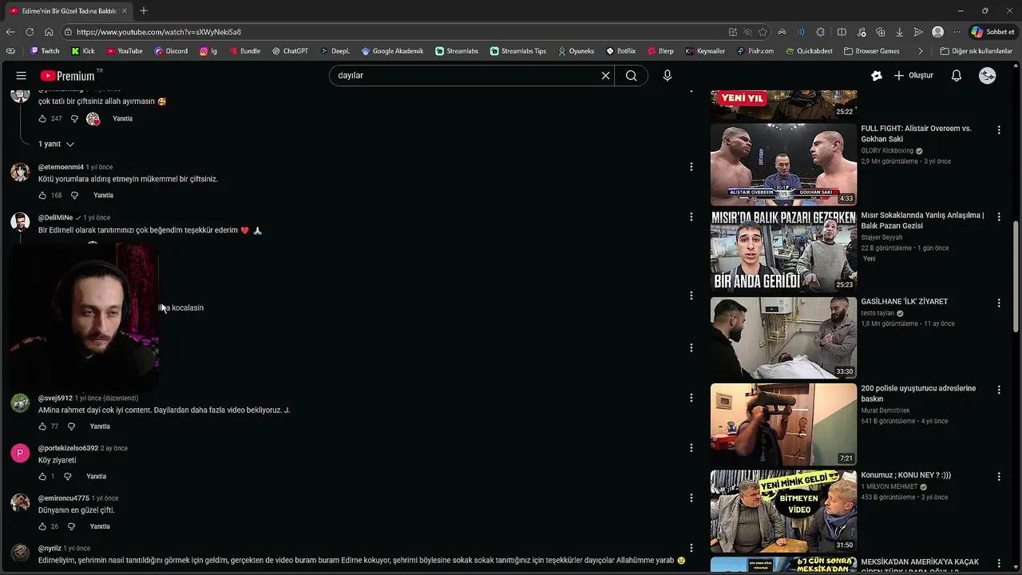Reply to the @etemoenmi4 comment via Yanıtla
Viewport: 1022px width, 575px height.
pos(103,196)
